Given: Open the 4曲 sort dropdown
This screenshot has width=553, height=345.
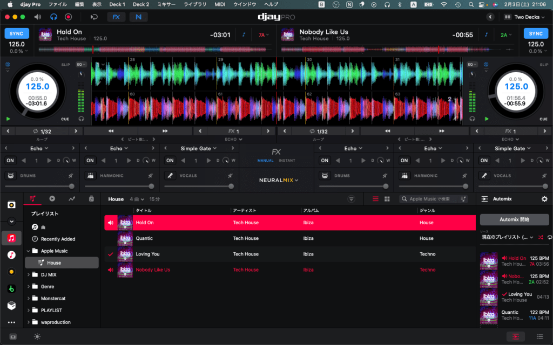Looking at the screenshot, I should tap(137, 199).
